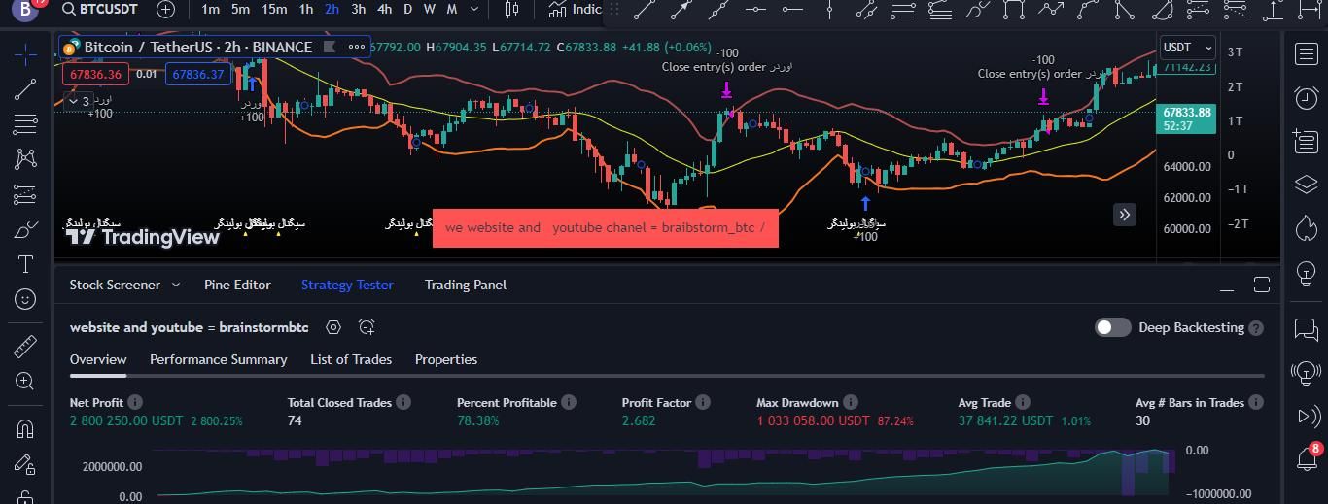The height and width of the screenshot is (504, 1328).
Task: Open the emoji icons tool
Action: tap(26, 299)
